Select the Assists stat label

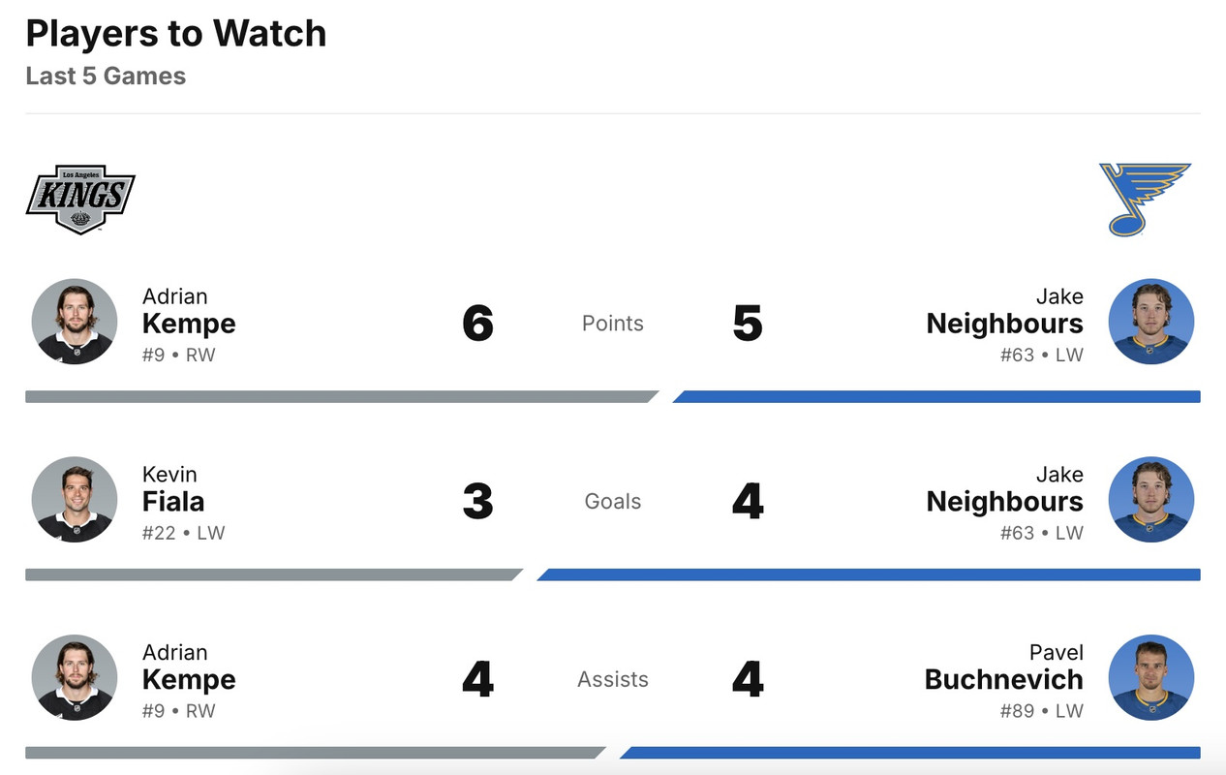tap(612, 680)
